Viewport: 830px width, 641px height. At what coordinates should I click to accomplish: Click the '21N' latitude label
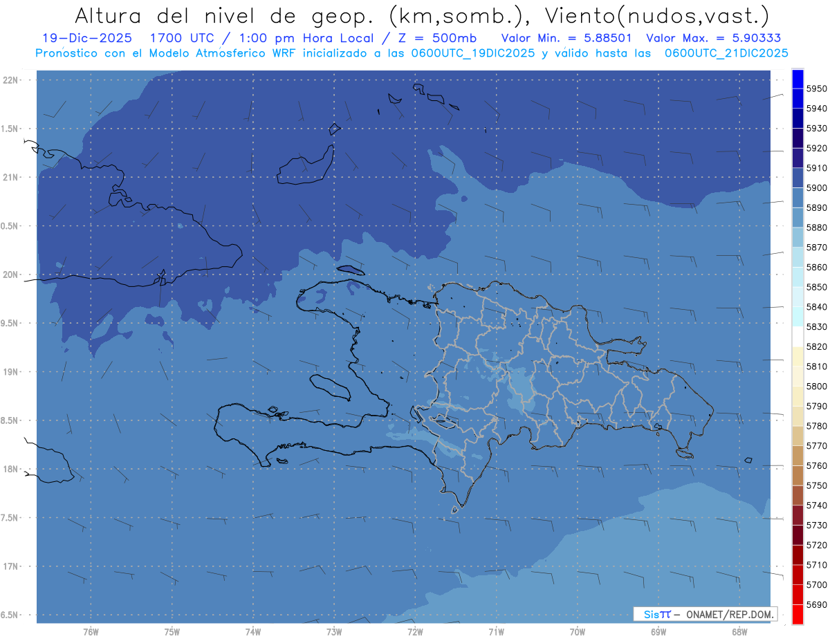point(11,178)
